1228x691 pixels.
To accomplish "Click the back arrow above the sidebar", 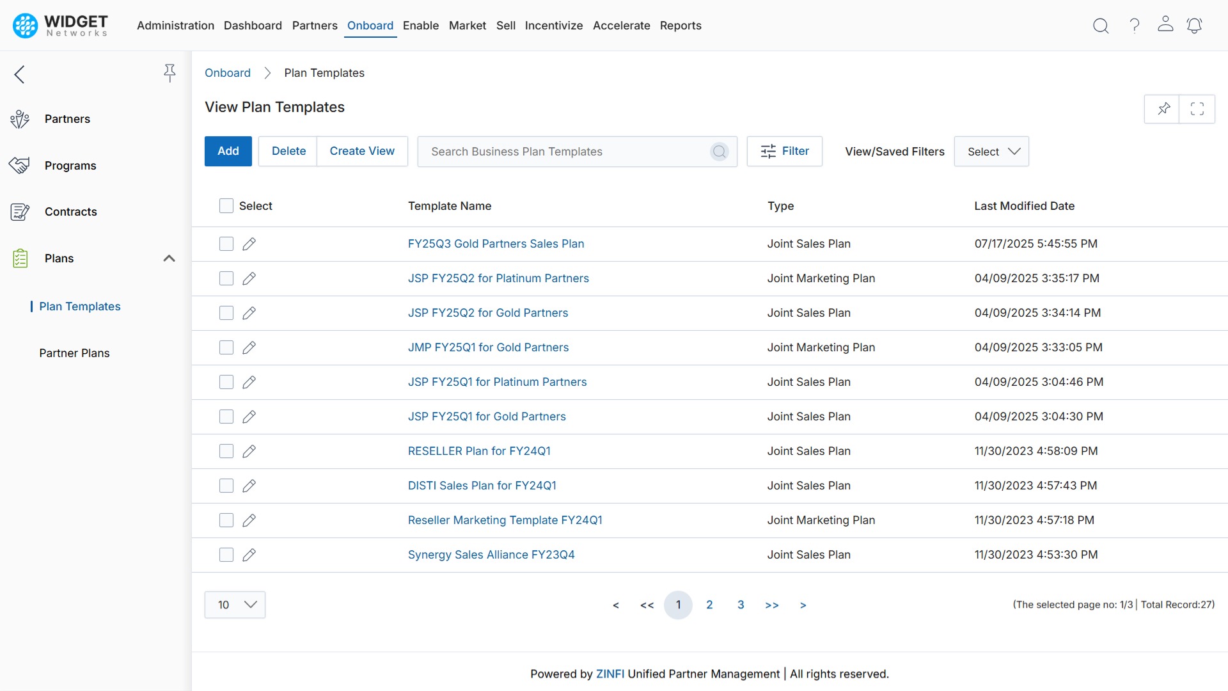I will pos(19,74).
